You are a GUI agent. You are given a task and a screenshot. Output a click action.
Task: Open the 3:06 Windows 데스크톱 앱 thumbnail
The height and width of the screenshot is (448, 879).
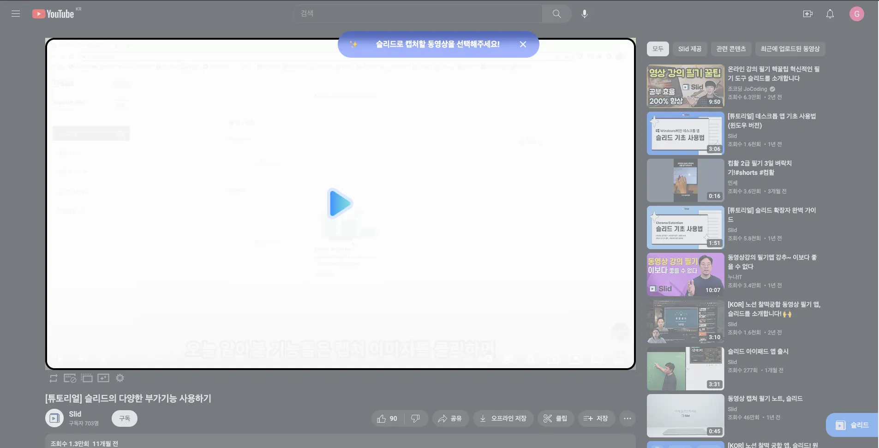[686, 133]
